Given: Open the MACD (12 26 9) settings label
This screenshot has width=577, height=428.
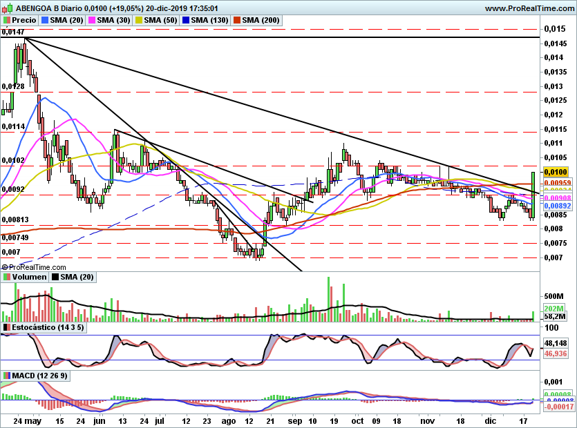Looking at the screenshot, I should coord(41,376).
